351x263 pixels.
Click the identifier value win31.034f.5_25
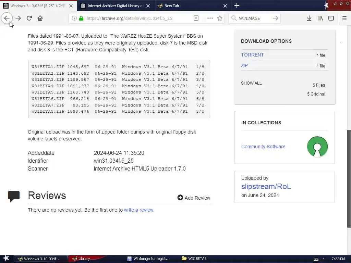click(x=113, y=161)
